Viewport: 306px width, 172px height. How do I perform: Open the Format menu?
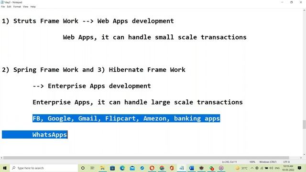click(17, 7)
